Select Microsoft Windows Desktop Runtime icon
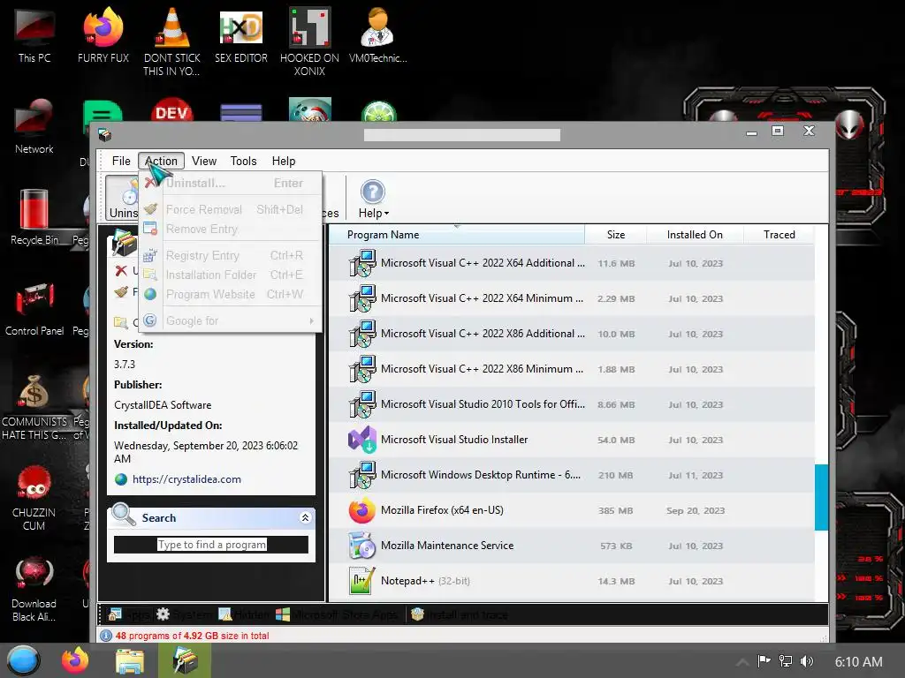905x678 pixels. 362,475
